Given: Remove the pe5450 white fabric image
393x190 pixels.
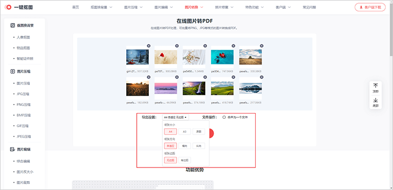Looking at the screenshot, I should click(x=205, y=46).
